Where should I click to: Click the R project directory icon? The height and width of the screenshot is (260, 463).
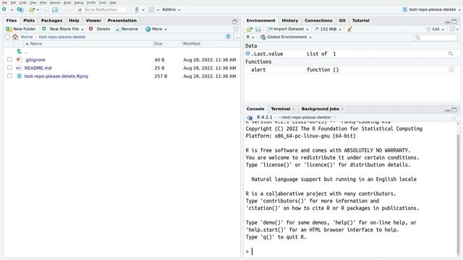228,37
